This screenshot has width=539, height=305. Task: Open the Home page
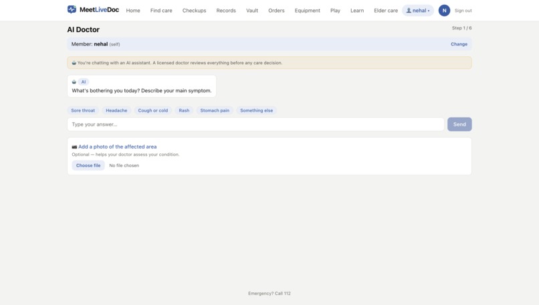(x=133, y=11)
